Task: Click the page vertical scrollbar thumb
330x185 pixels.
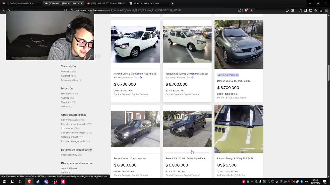Action: (x=329, y=73)
